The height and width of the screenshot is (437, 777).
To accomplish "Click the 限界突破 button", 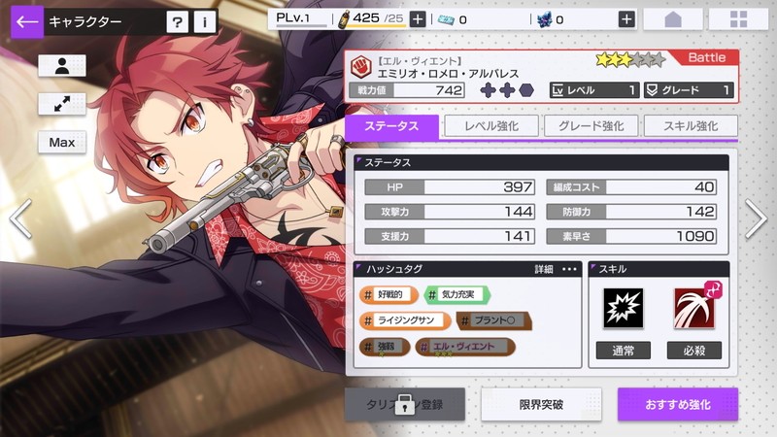I will click(541, 404).
